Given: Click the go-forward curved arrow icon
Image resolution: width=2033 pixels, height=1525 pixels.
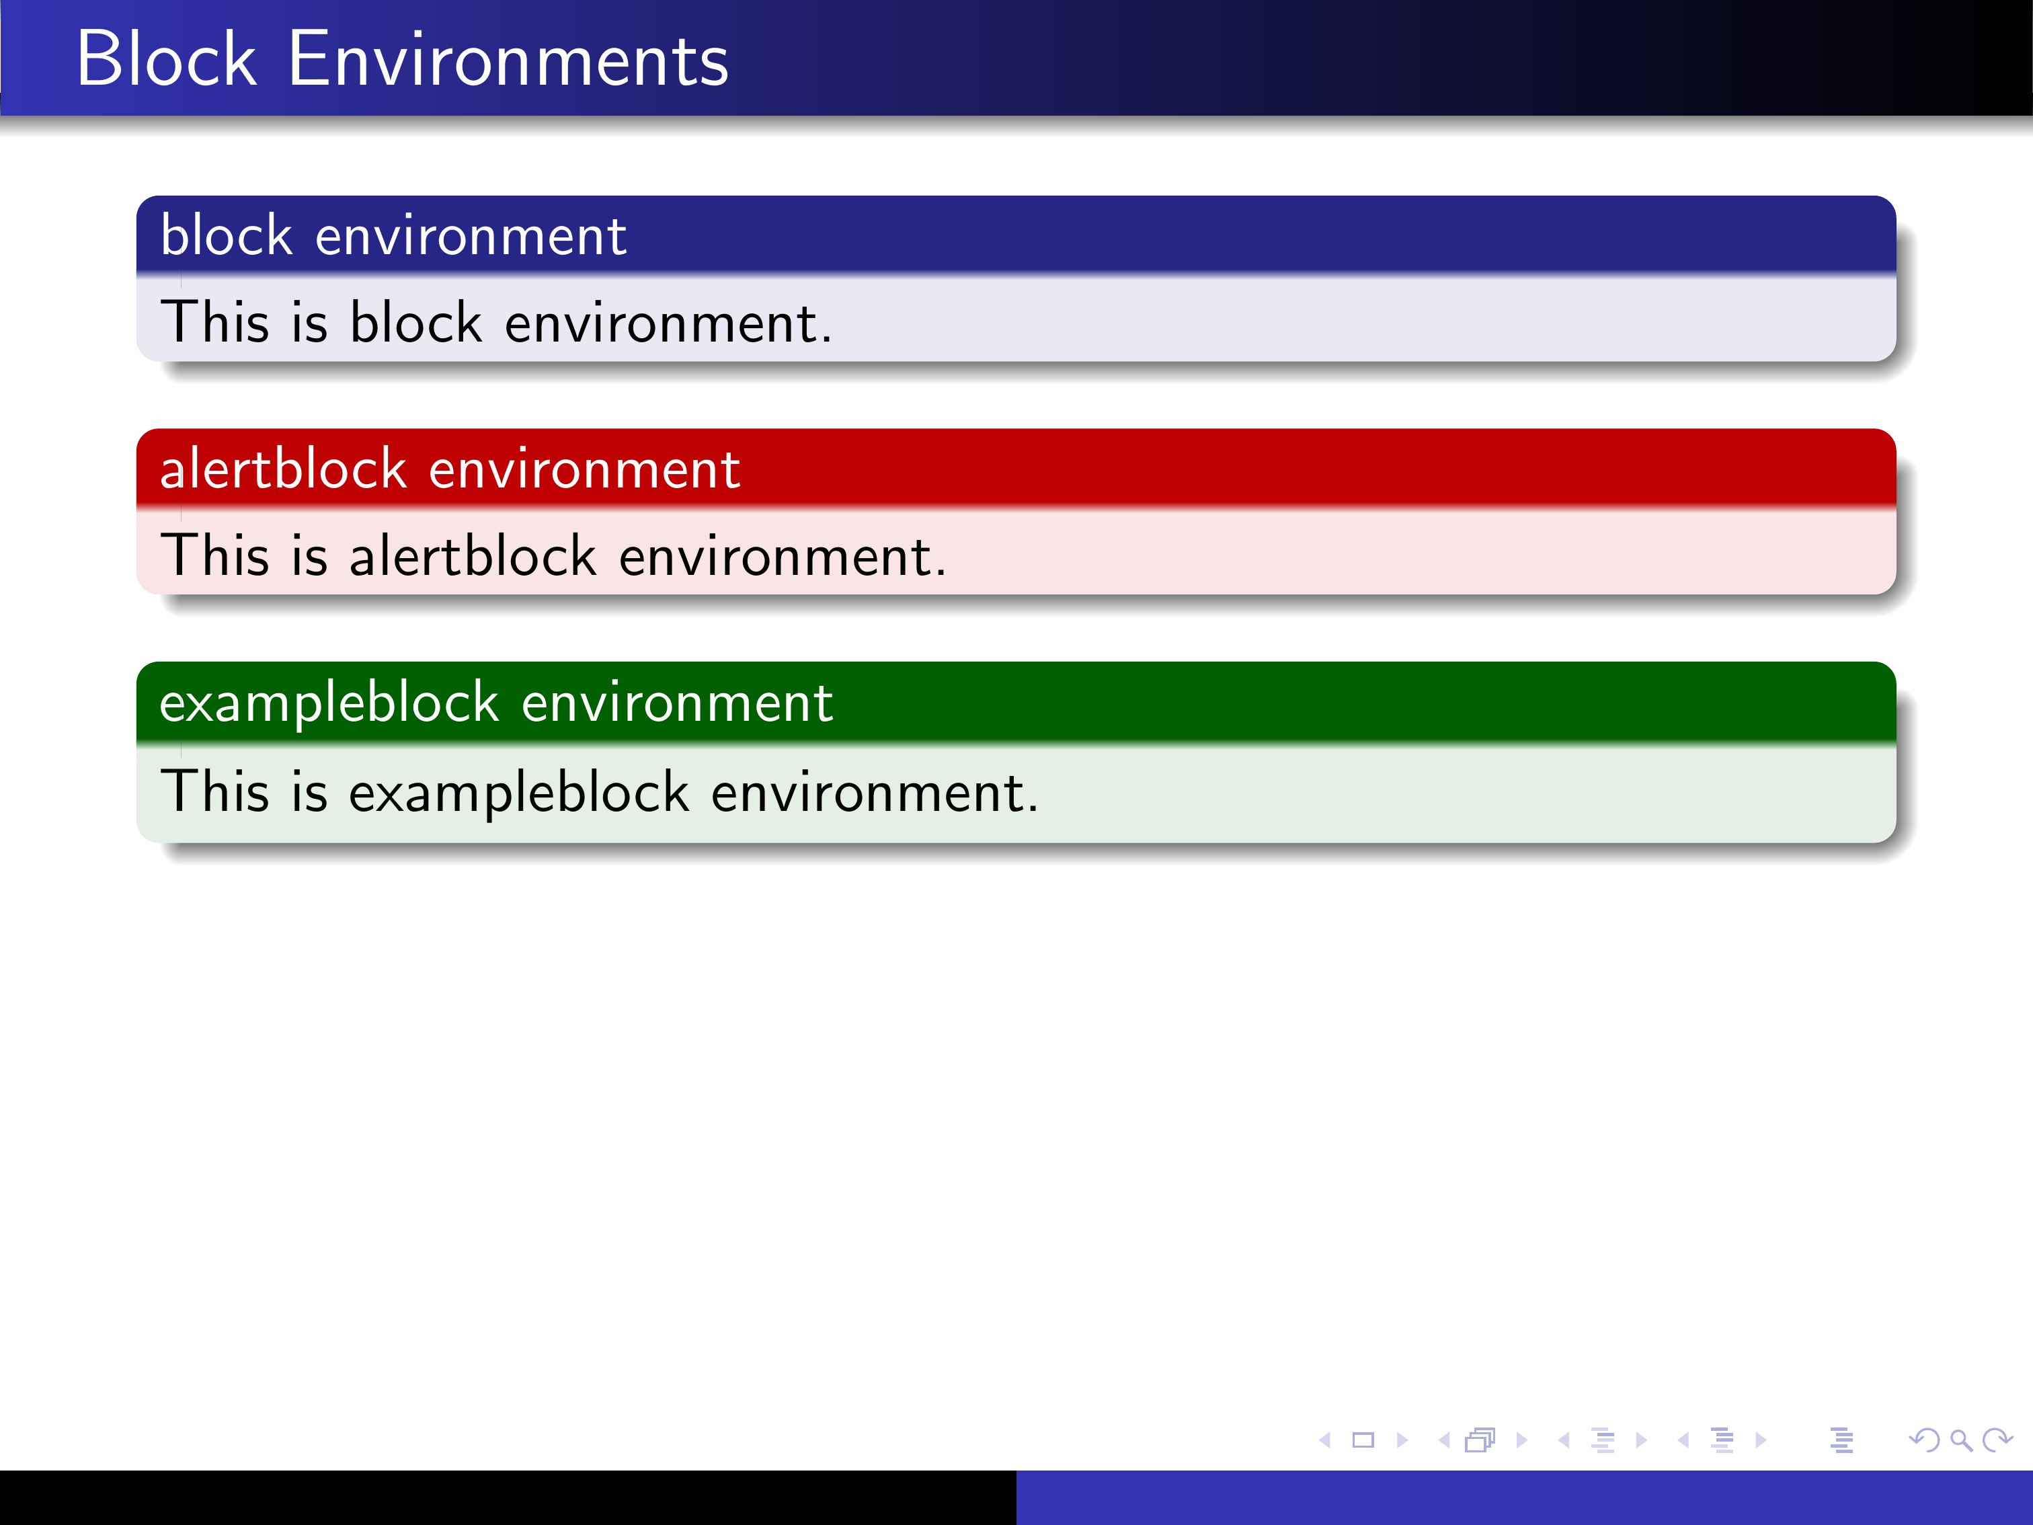Looking at the screenshot, I should (x=1997, y=1440).
